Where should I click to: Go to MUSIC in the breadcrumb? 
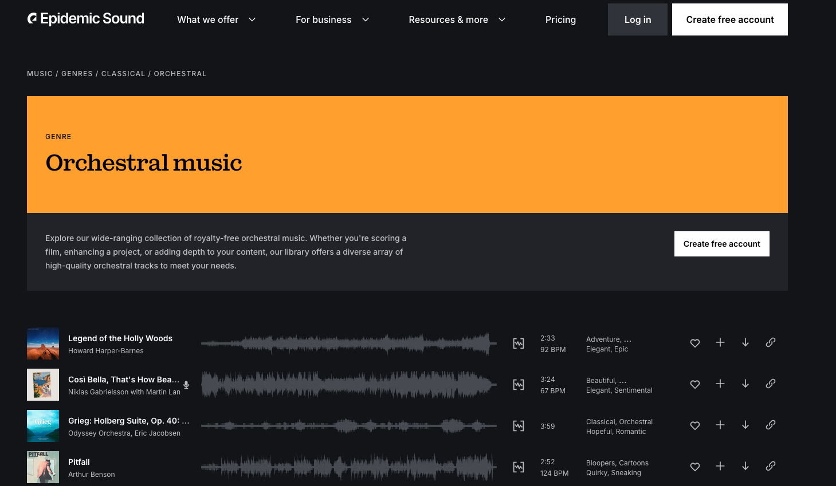pyautogui.click(x=40, y=74)
